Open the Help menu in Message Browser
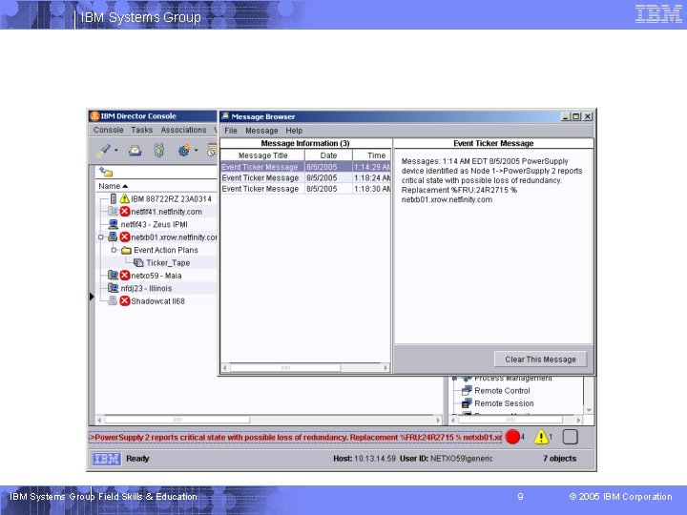The image size is (687, 515). tap(294, 131)
